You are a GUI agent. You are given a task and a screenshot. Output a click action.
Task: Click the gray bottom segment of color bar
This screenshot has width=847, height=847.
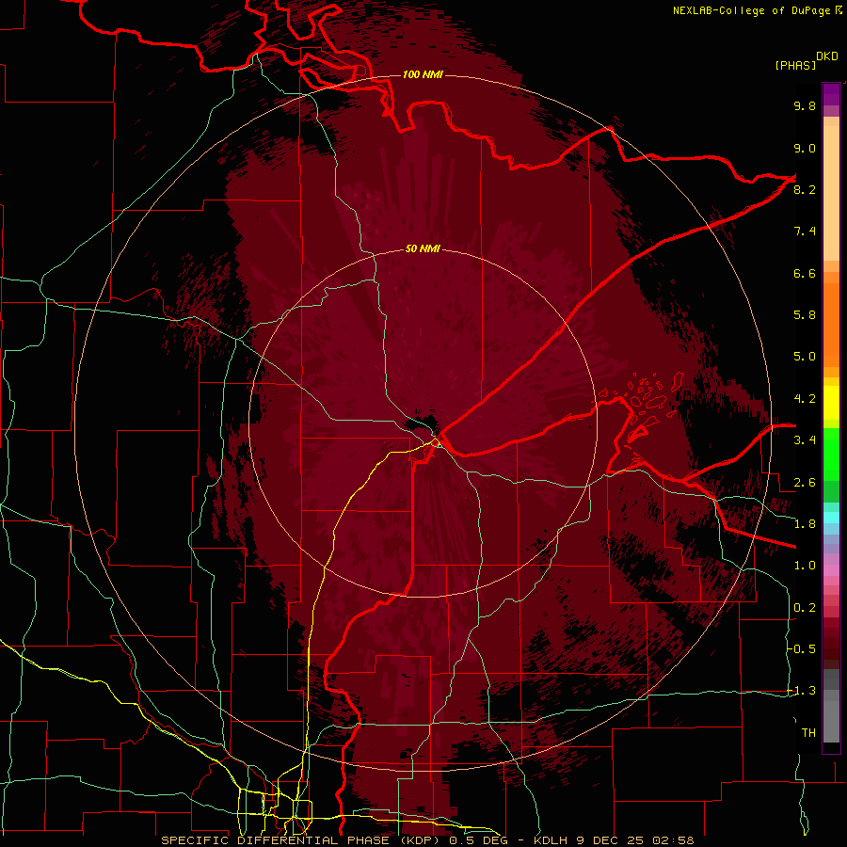(831, 718)
